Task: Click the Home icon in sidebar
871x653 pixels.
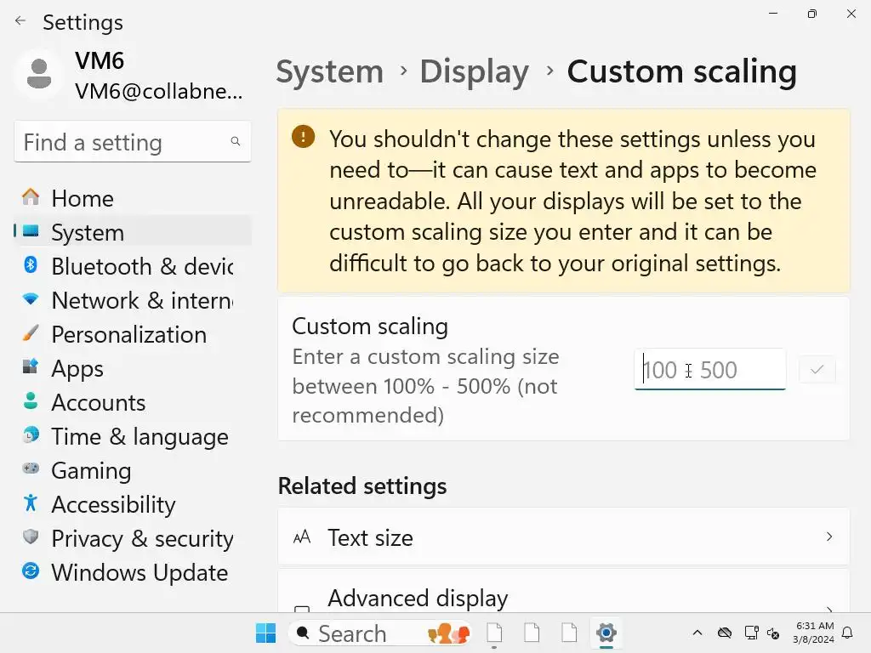Action: (31, 197)
